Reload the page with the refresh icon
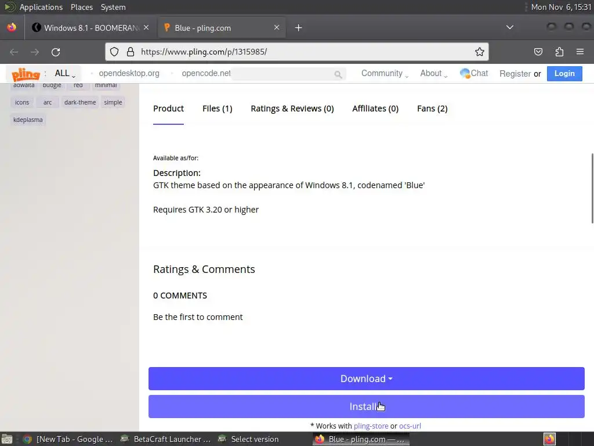Viewport: 594px width, 446px height. pos(56,52)
